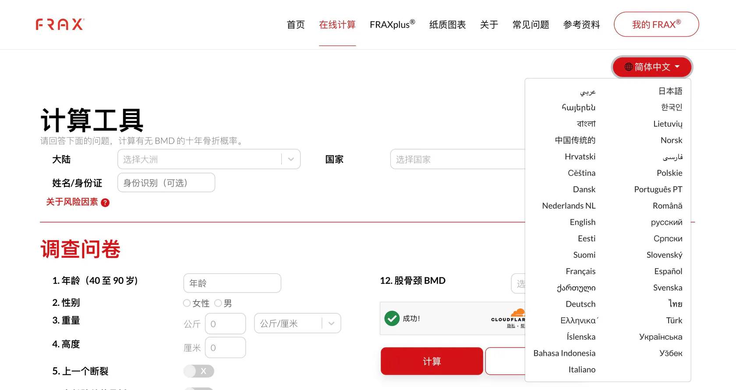Click the 厘米 height input field
The width and height of the screenshot is (736, 390).
coord(225,347)
